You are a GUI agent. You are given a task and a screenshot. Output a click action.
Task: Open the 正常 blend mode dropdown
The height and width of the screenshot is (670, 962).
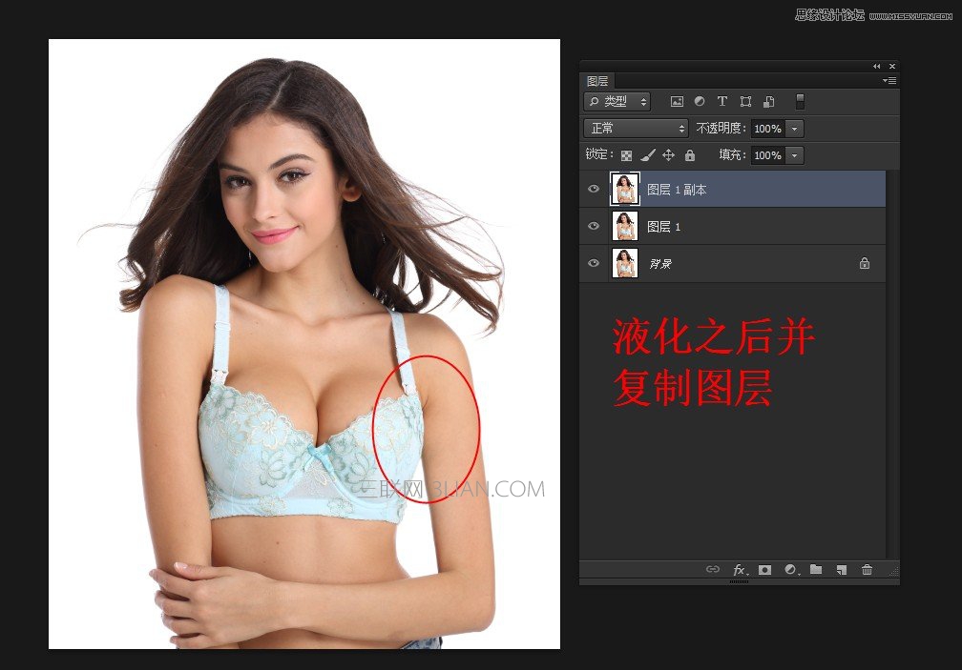635,128
